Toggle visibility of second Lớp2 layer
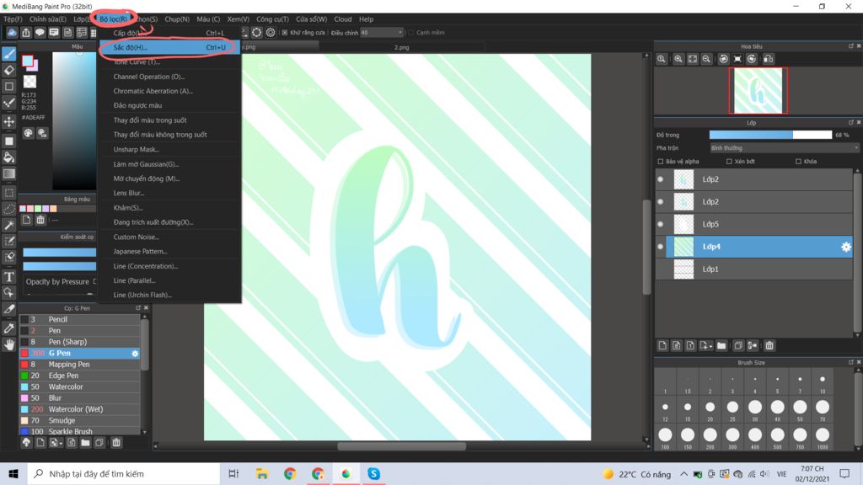863x485 pixels. (661, 202)
